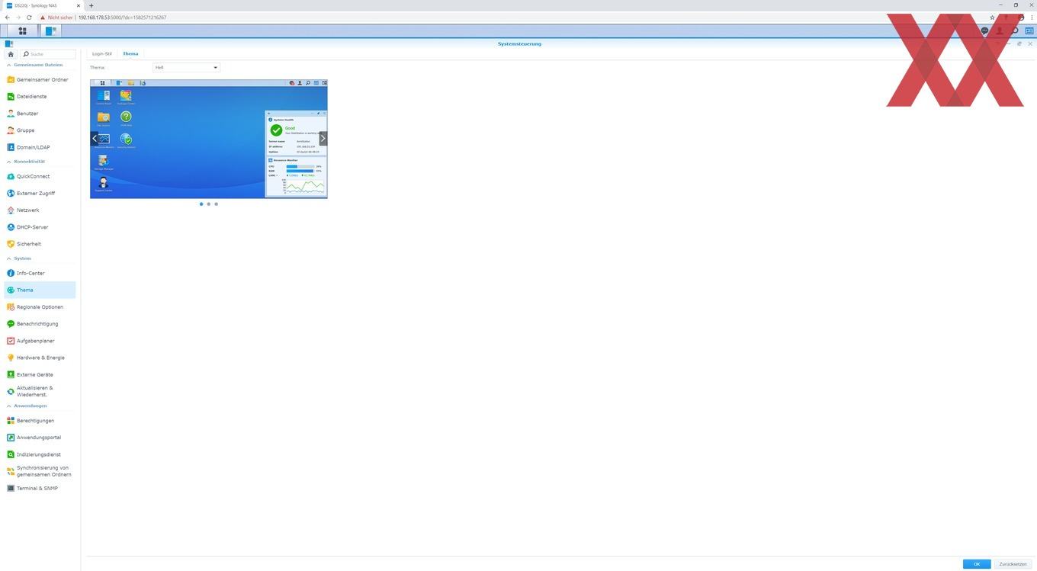The image size is (1037, 571).
Task: Open Terminal & SNMP settings
Action: 40,488
